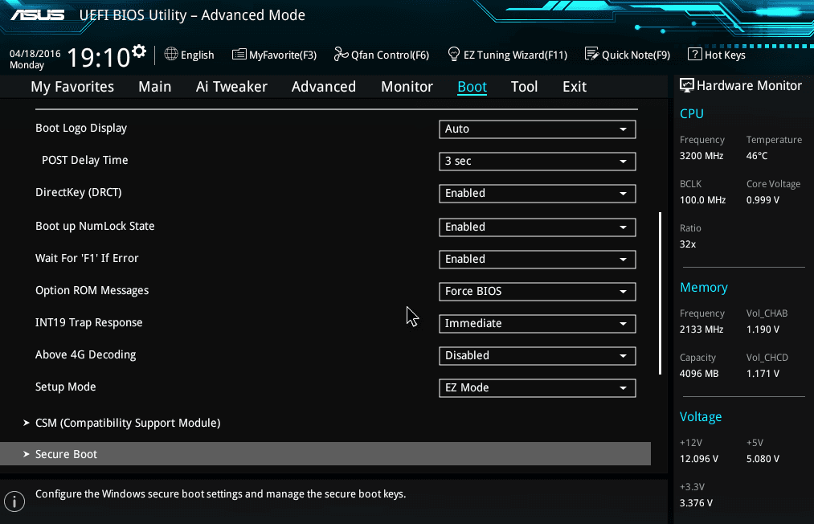Switch to the Monitor tab

pos(407,87)
